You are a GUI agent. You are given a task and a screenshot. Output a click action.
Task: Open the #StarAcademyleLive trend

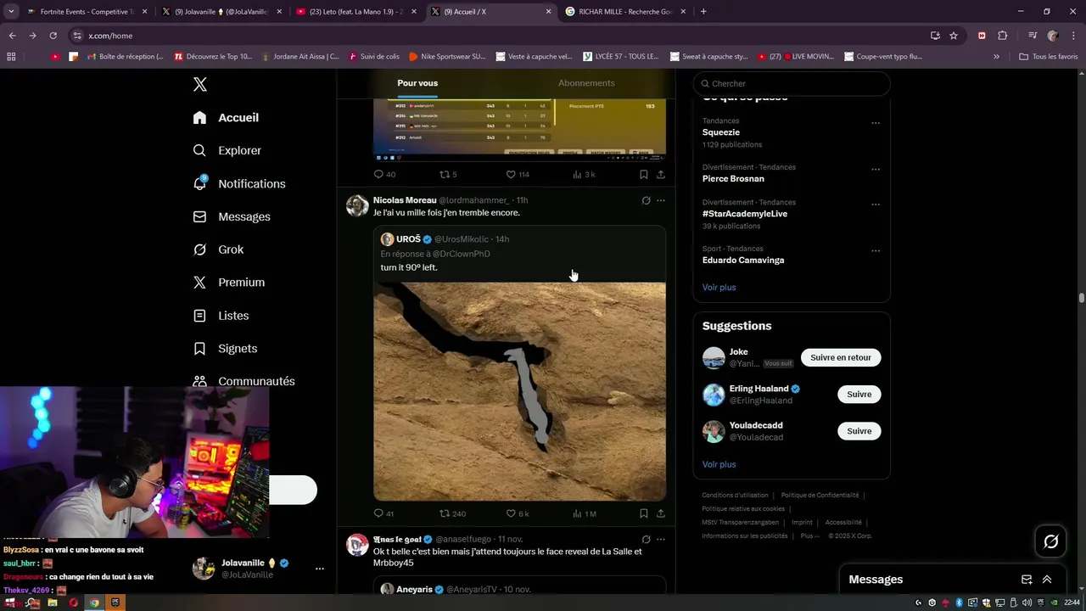745,214
